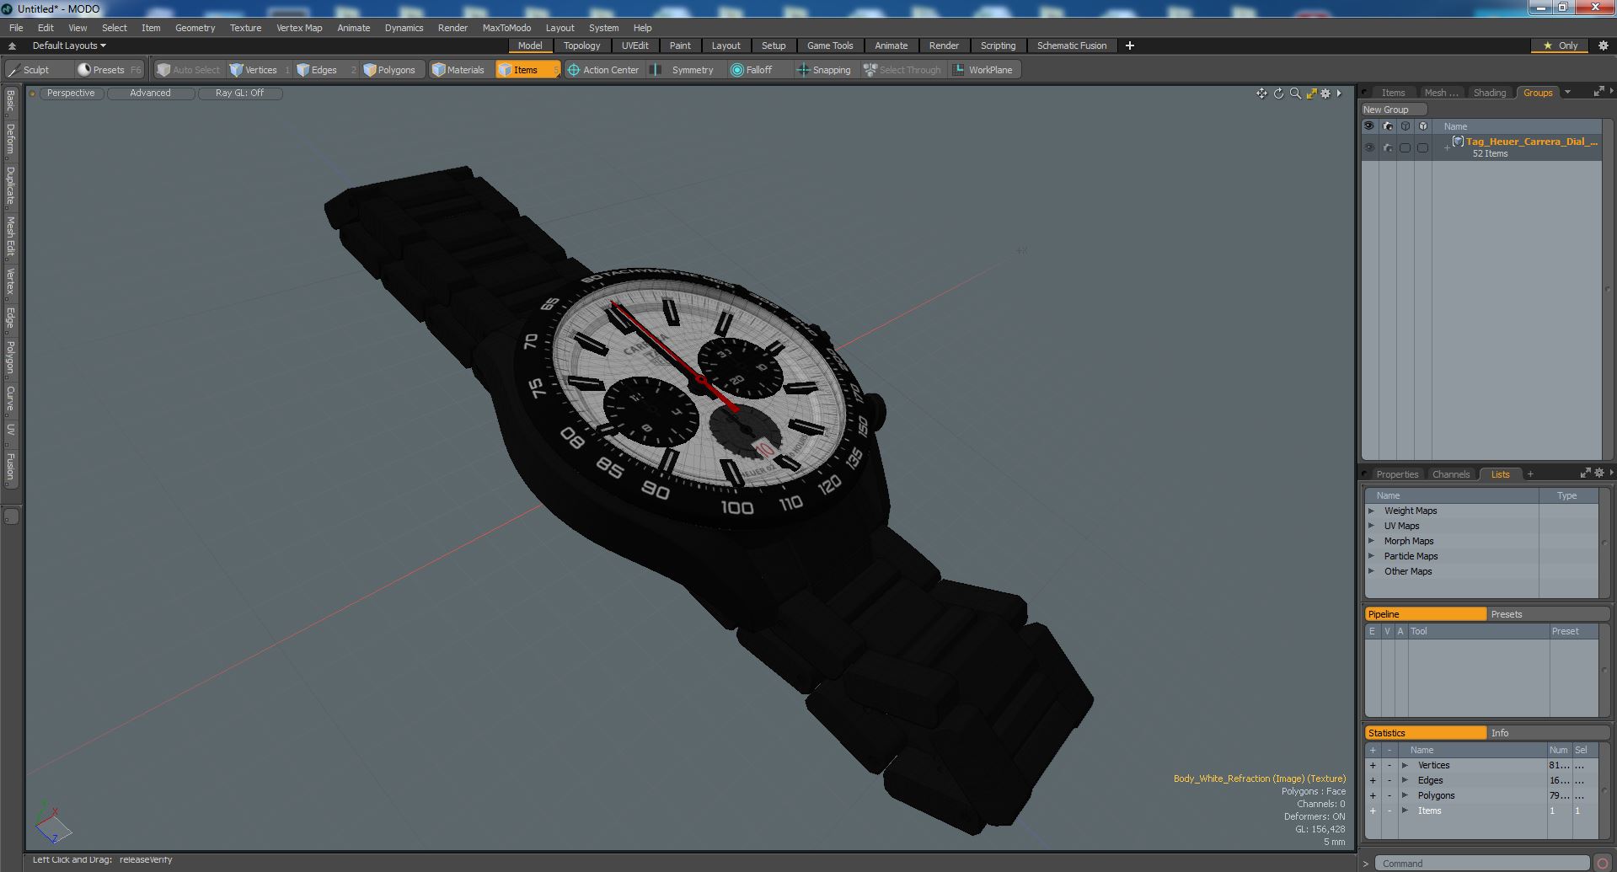Click the viewport pan (move) icon
This screenshot has width=1617, height=872.
coord(1261,94)
